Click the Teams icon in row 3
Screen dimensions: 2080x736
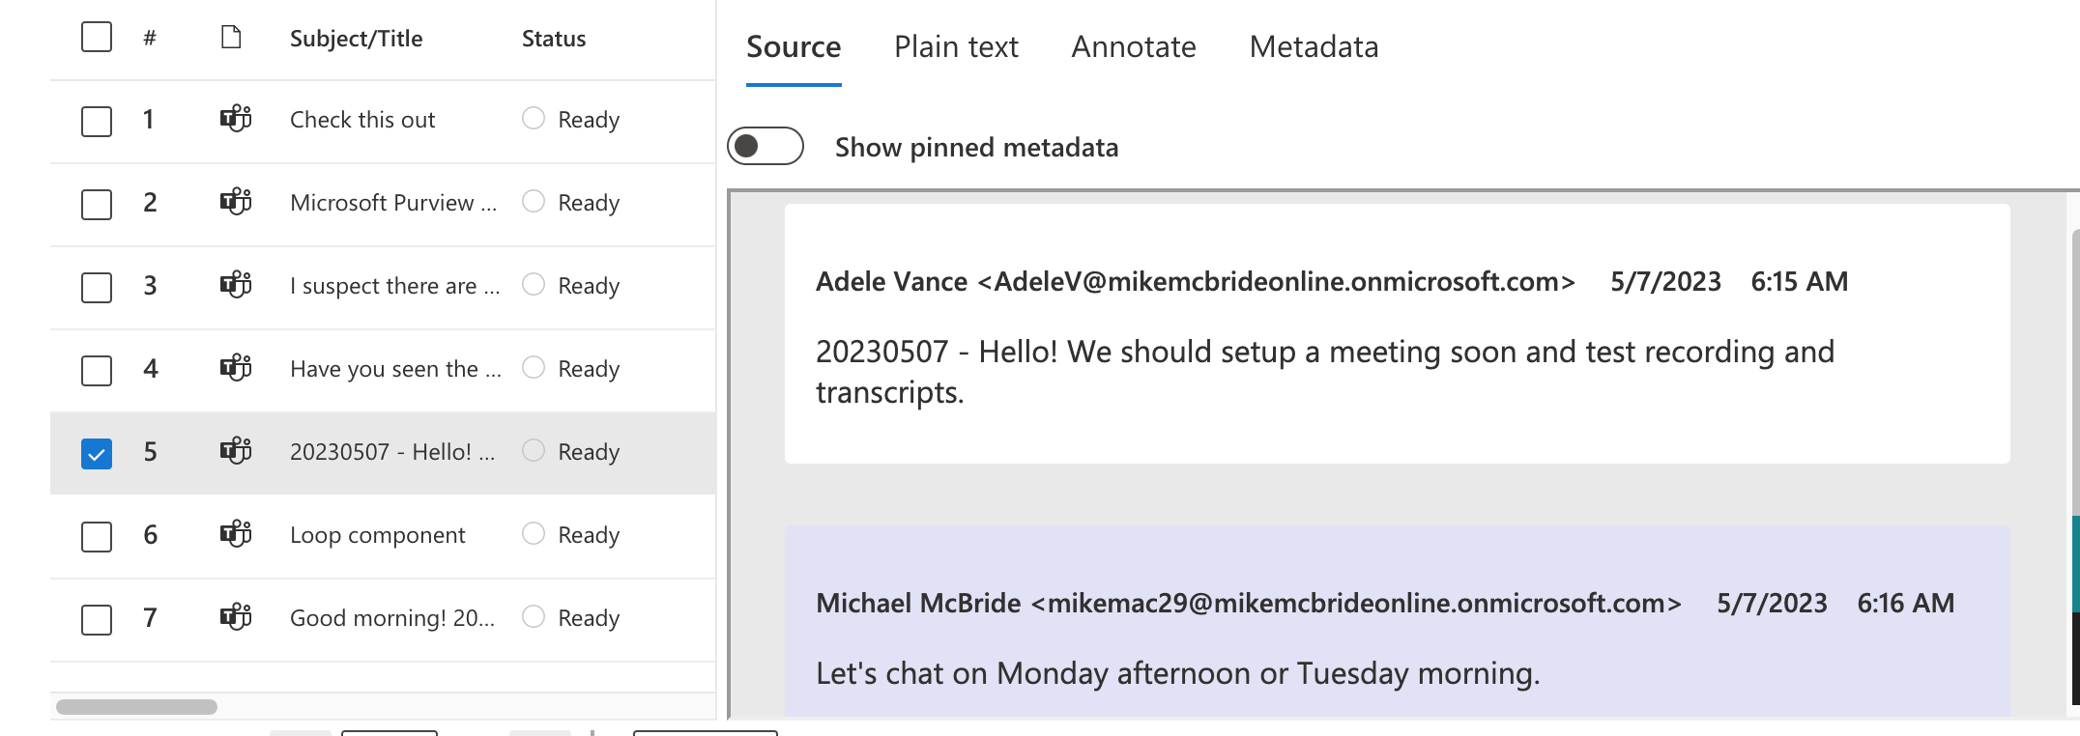click(236, 285)
